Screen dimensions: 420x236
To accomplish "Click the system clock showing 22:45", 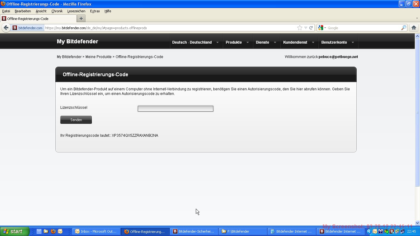I will click(x=411, y=231).
